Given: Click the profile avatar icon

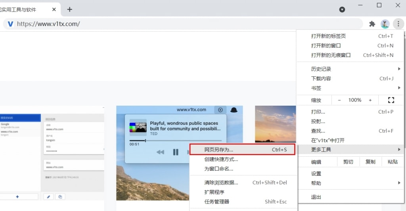Looking at the screenshot, I should coord(385,24).
